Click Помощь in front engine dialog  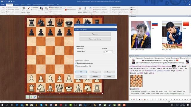click(95, 72)
